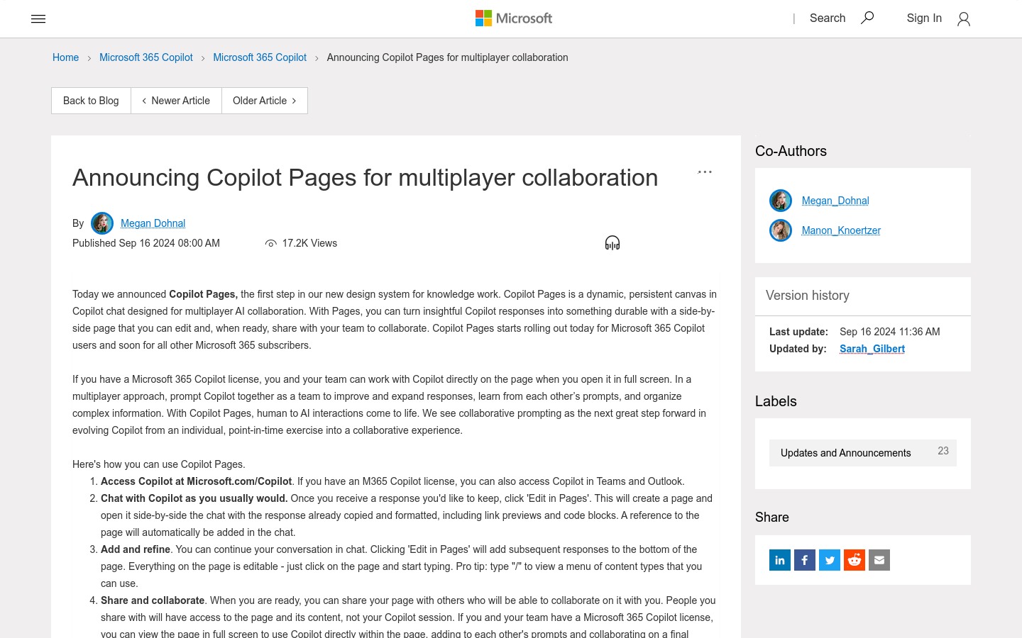Click the Home breadcrumb link
Screen dimensions: 1022x638
(65, 57)
